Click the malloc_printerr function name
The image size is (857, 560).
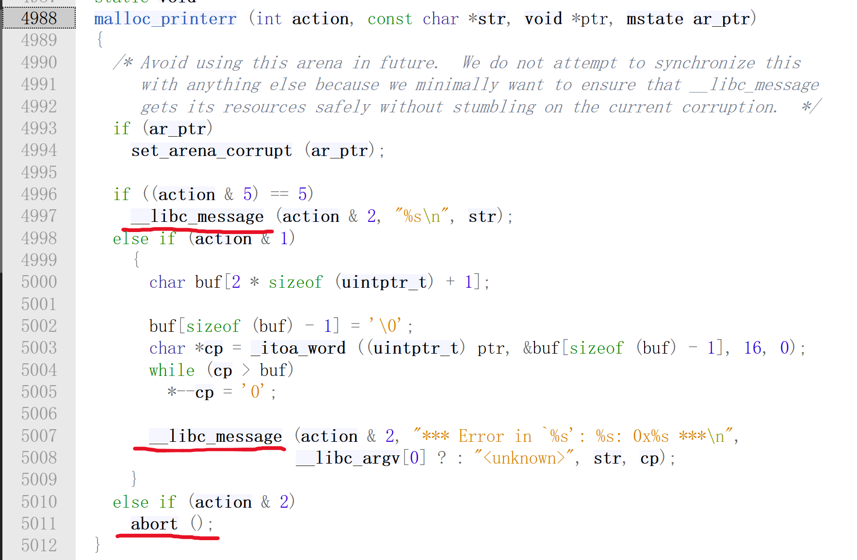click(x=165, y=19)
